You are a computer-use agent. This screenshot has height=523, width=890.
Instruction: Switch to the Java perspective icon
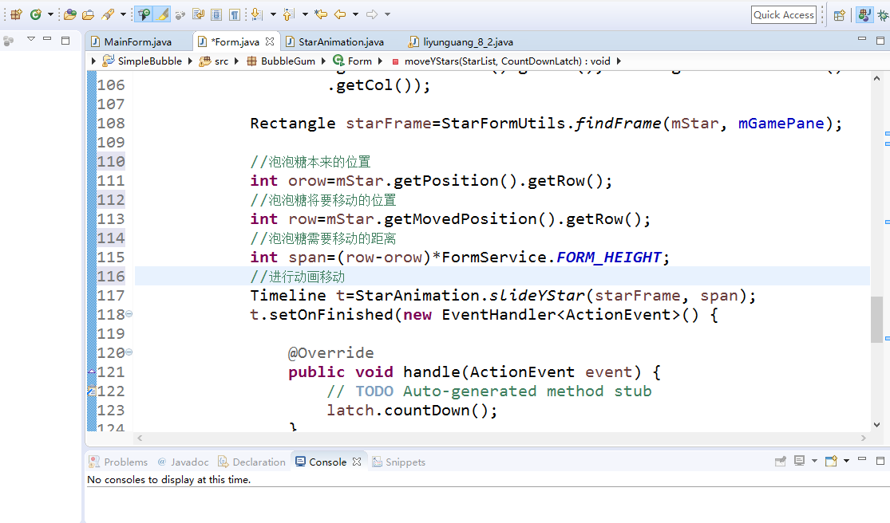click(864, 15)
